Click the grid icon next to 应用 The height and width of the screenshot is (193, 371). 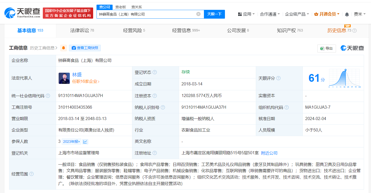pos(239,14)
